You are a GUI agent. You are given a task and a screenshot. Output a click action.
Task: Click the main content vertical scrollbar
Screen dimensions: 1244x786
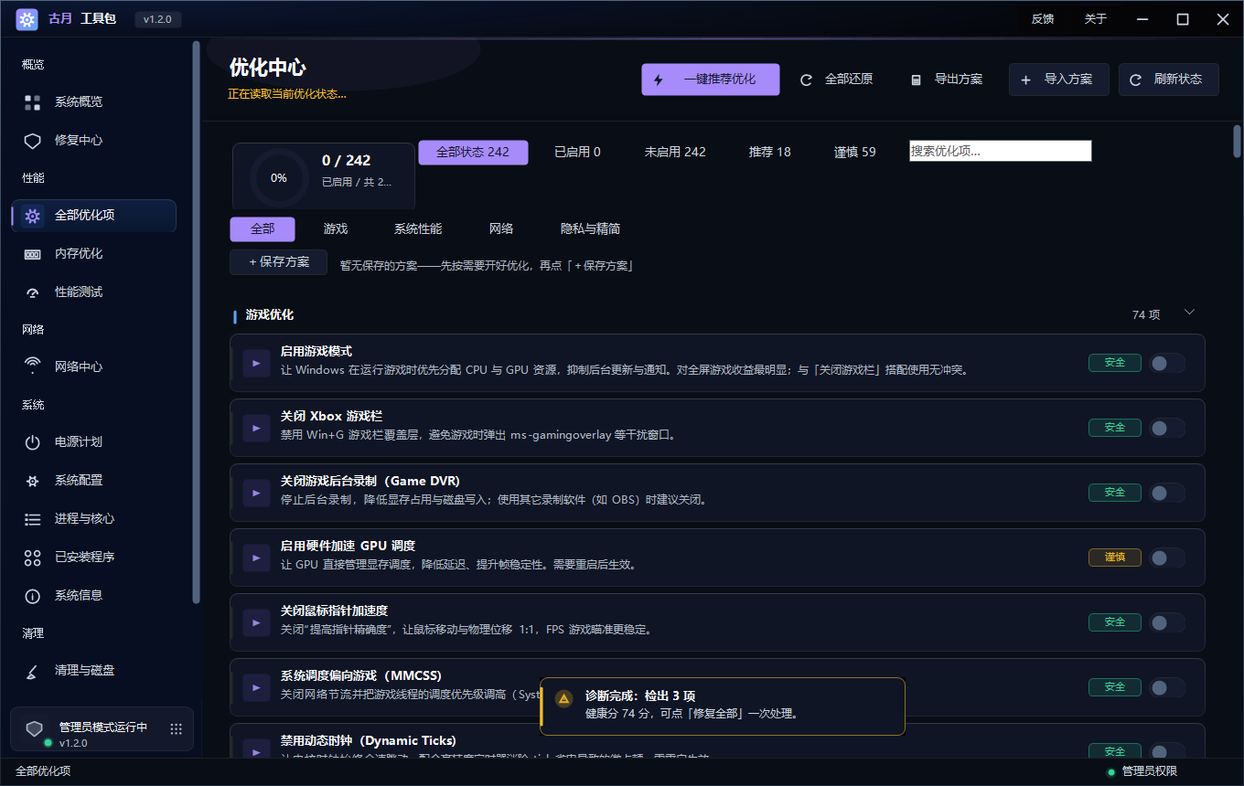(x=1237, y=142)
